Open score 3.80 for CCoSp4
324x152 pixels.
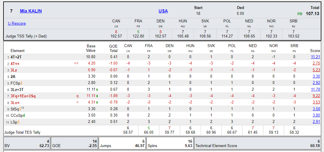pos(316,115)
